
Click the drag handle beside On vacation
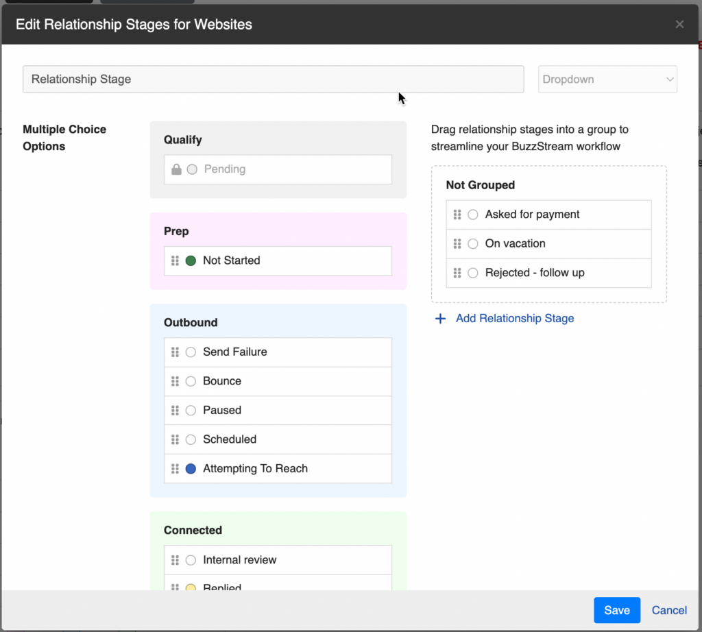point(458,243)
